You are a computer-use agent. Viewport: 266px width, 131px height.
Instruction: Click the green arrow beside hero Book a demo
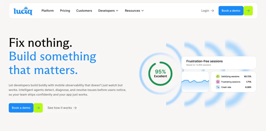click(38, 108)
